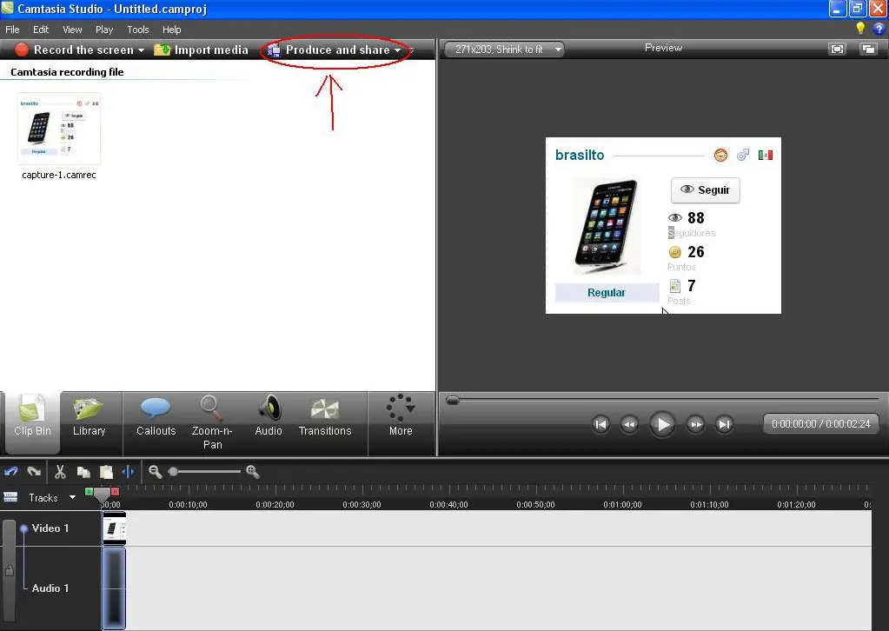Click the Audio 1 track label

pos(50,588)
